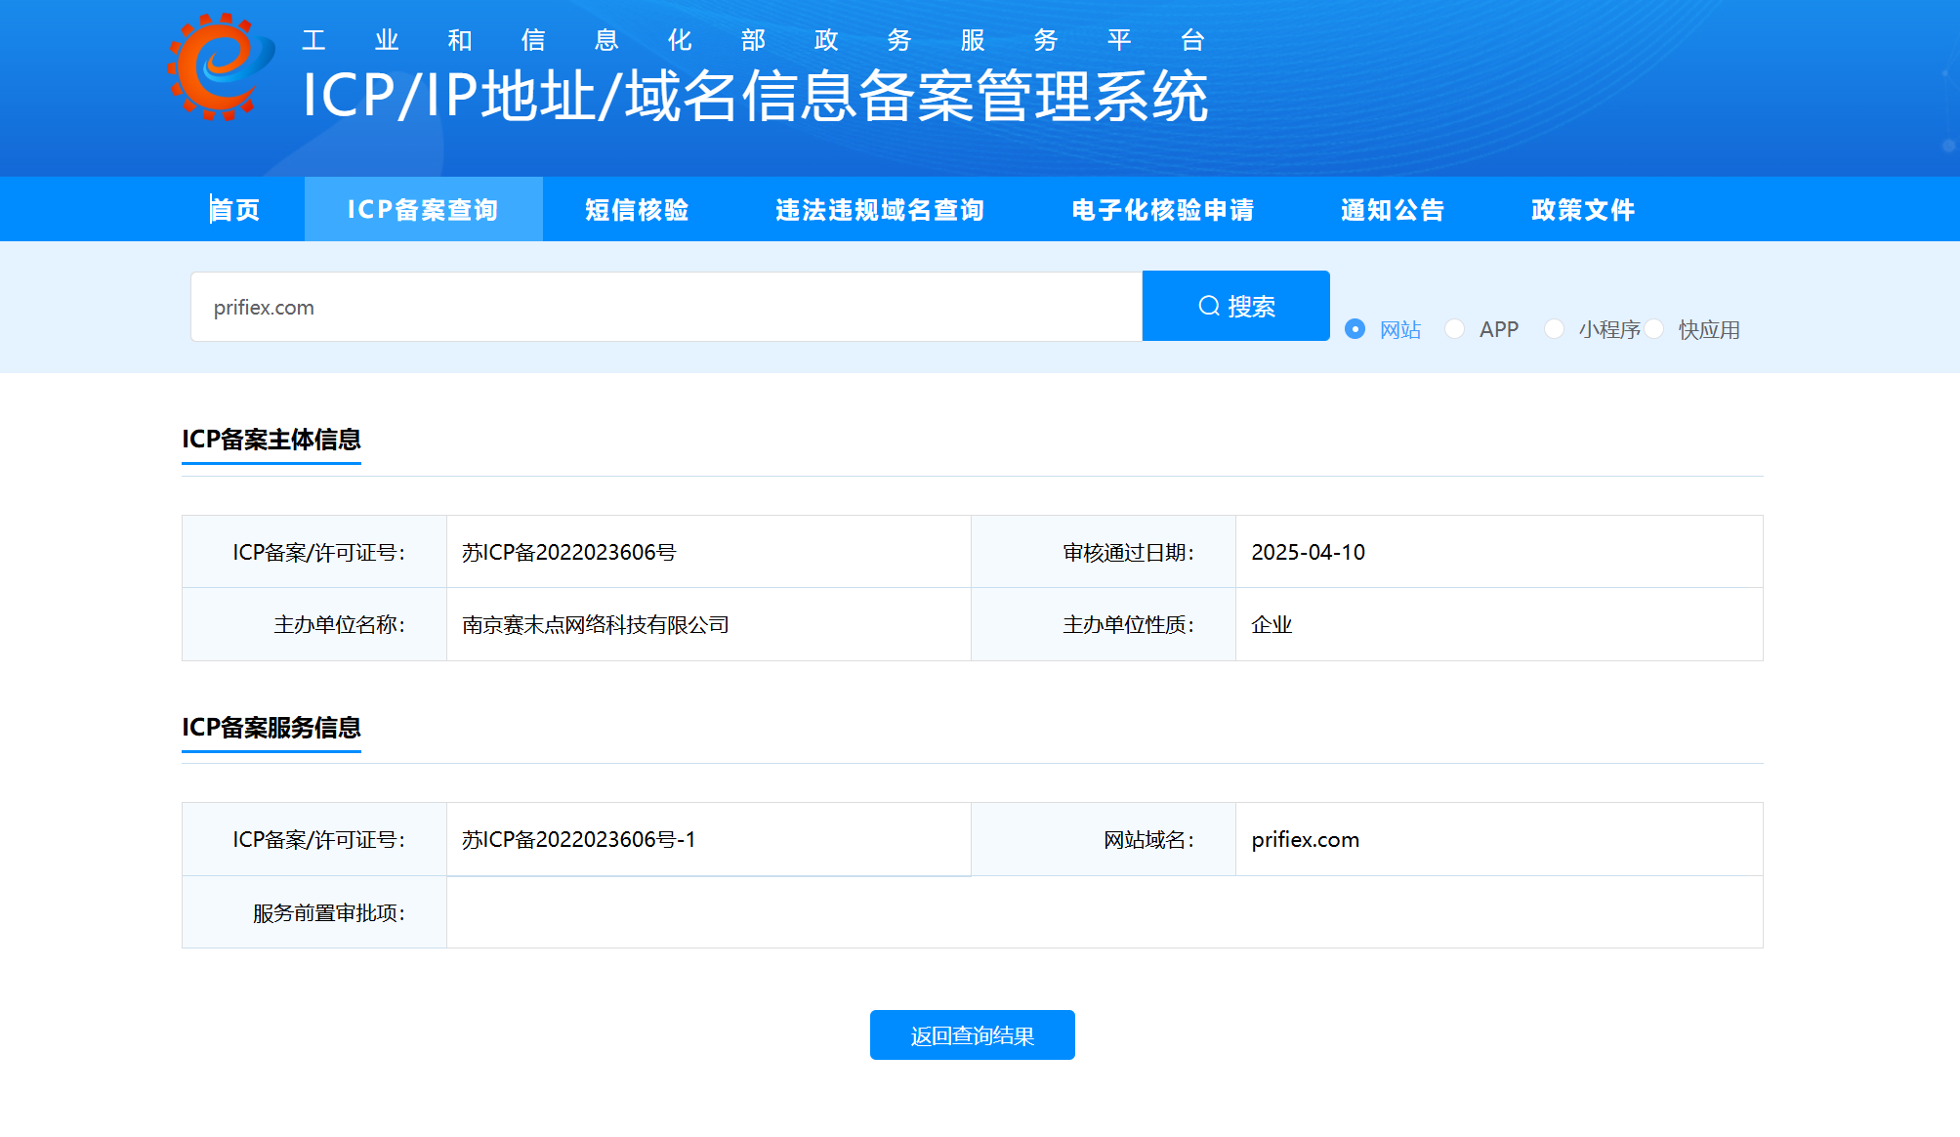Open 违法违规域名查询 page
The width and height of the screenshot is (1960, 1137).
point(880,209)
